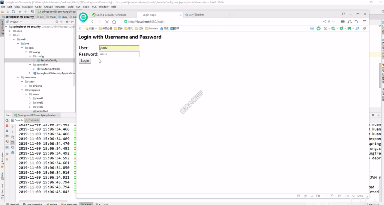Screen dimensions: 384x205
Task: Expand the level1 folder in project tree
Action: coord(30,98)
